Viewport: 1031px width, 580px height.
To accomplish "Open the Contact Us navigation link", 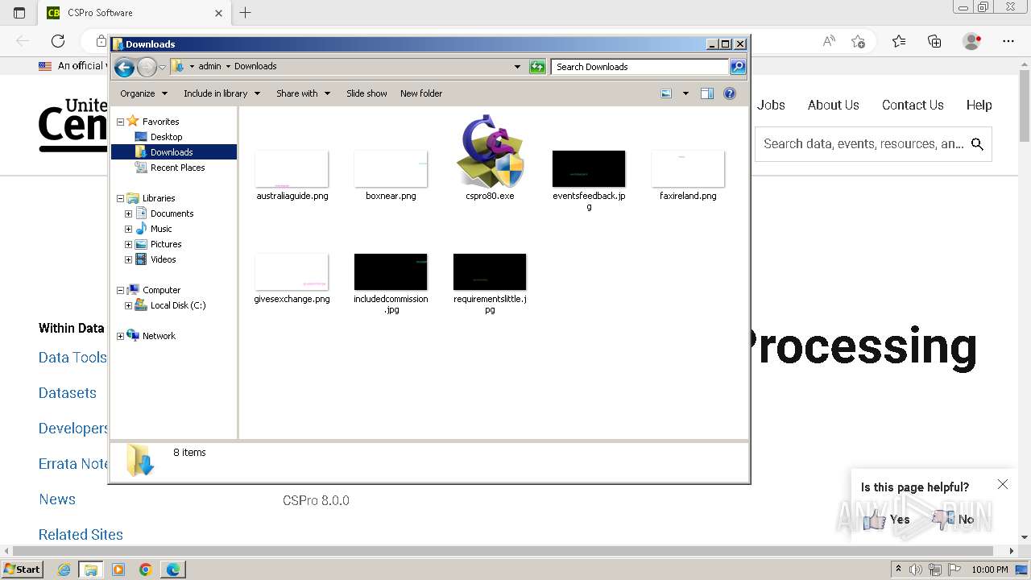I will [x=913, y=105].
